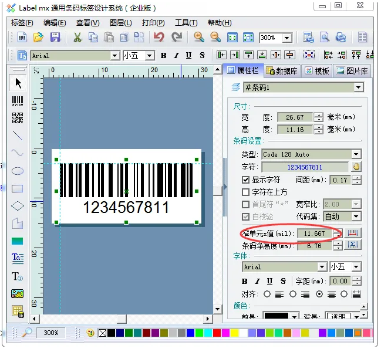The image size is (381, 352).
Task: Open the 图层(L) menu
Action: (x=121, y=23)
